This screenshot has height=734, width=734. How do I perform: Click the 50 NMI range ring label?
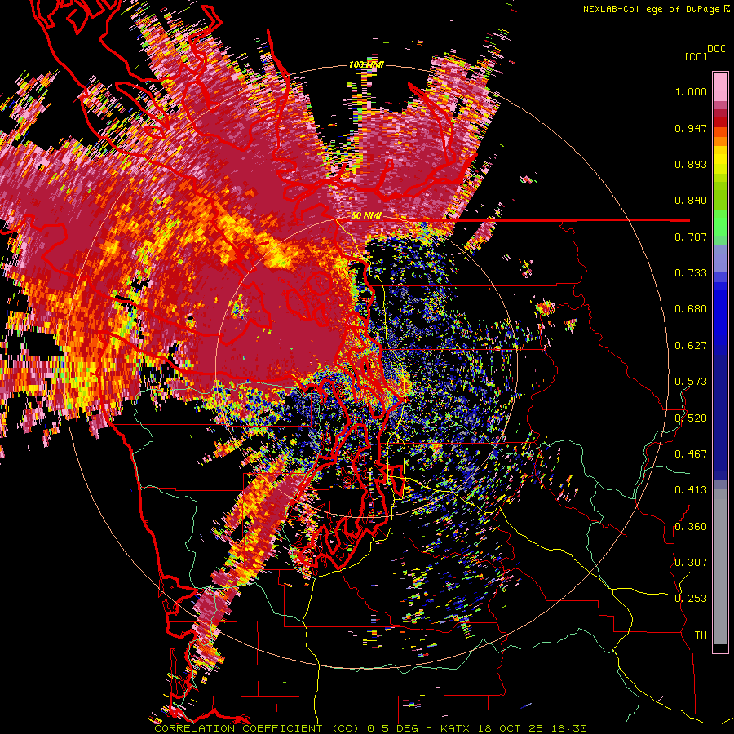(x=366, y=215)
